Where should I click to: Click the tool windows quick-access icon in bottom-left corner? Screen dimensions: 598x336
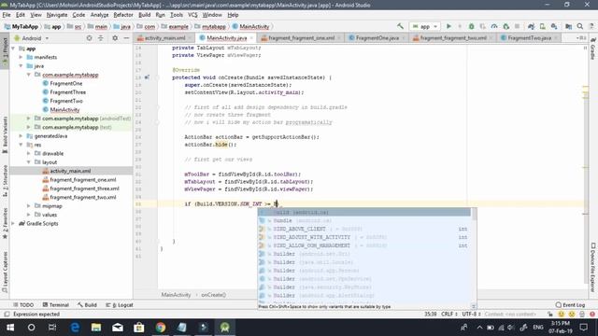coord(7,315)
